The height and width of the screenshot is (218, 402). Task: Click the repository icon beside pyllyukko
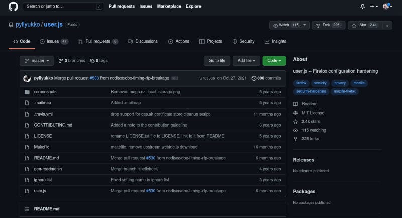[x=11, y=25]
